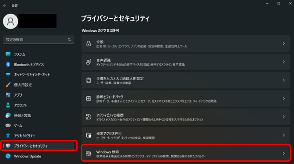Close the 設定 window
Image resolution: width=294 pixels, height=164 pixels.
point(290,4)
